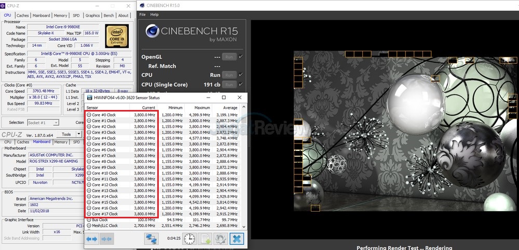Open the Tools dropdown arrow in CPU-Z
The width and height of the screenshot is (519, 250).
point(79,134)
